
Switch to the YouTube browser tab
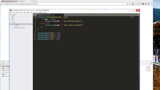9,1
